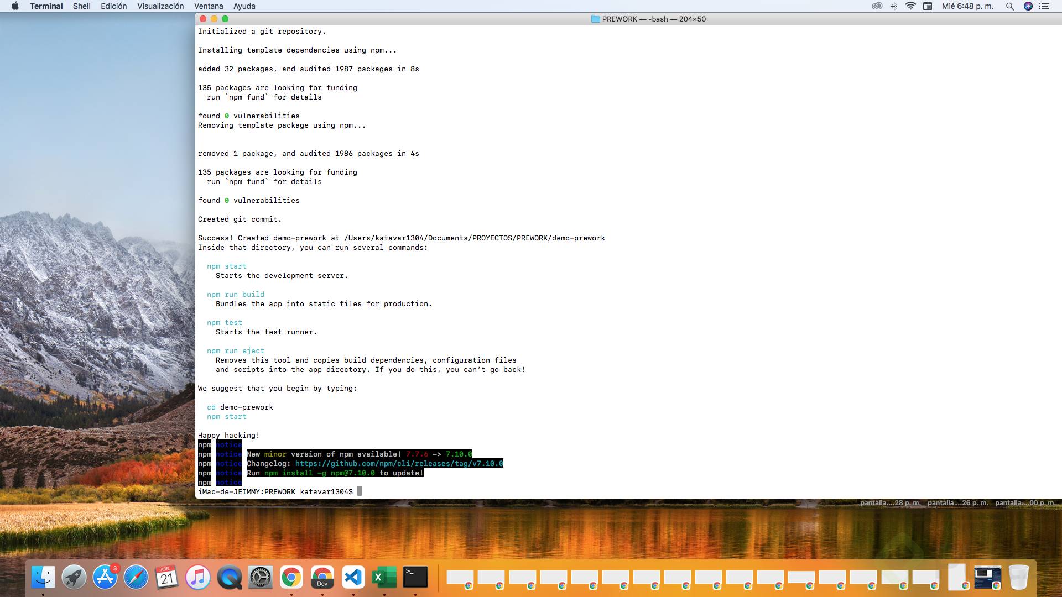
Task: Open Safari compass icon in dock
Action: pyautogui.click(x=136, y=578)
